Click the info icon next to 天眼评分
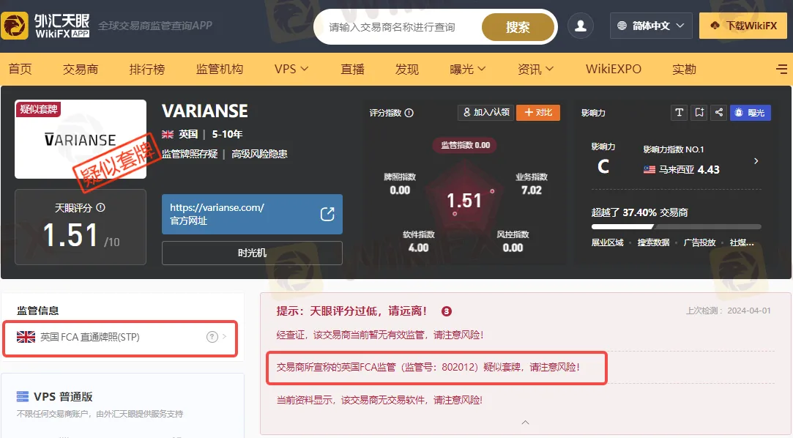 coord(100,207)
